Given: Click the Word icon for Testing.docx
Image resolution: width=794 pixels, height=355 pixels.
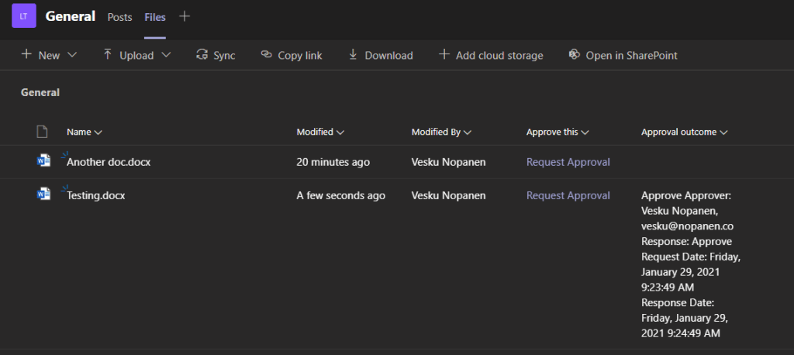Looking at the screenshot, I should pos(43,195).
